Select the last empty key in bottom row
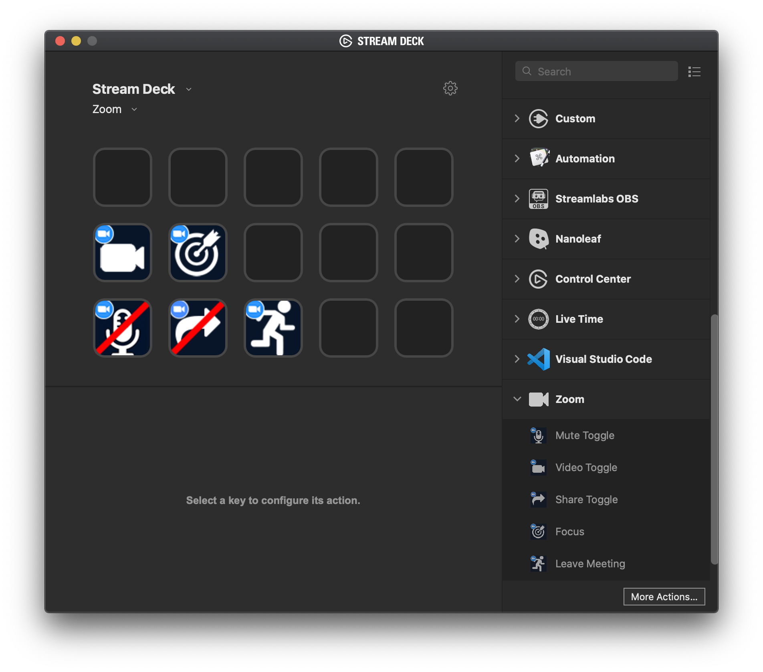The image size is (763, 672). click(424, 328)
